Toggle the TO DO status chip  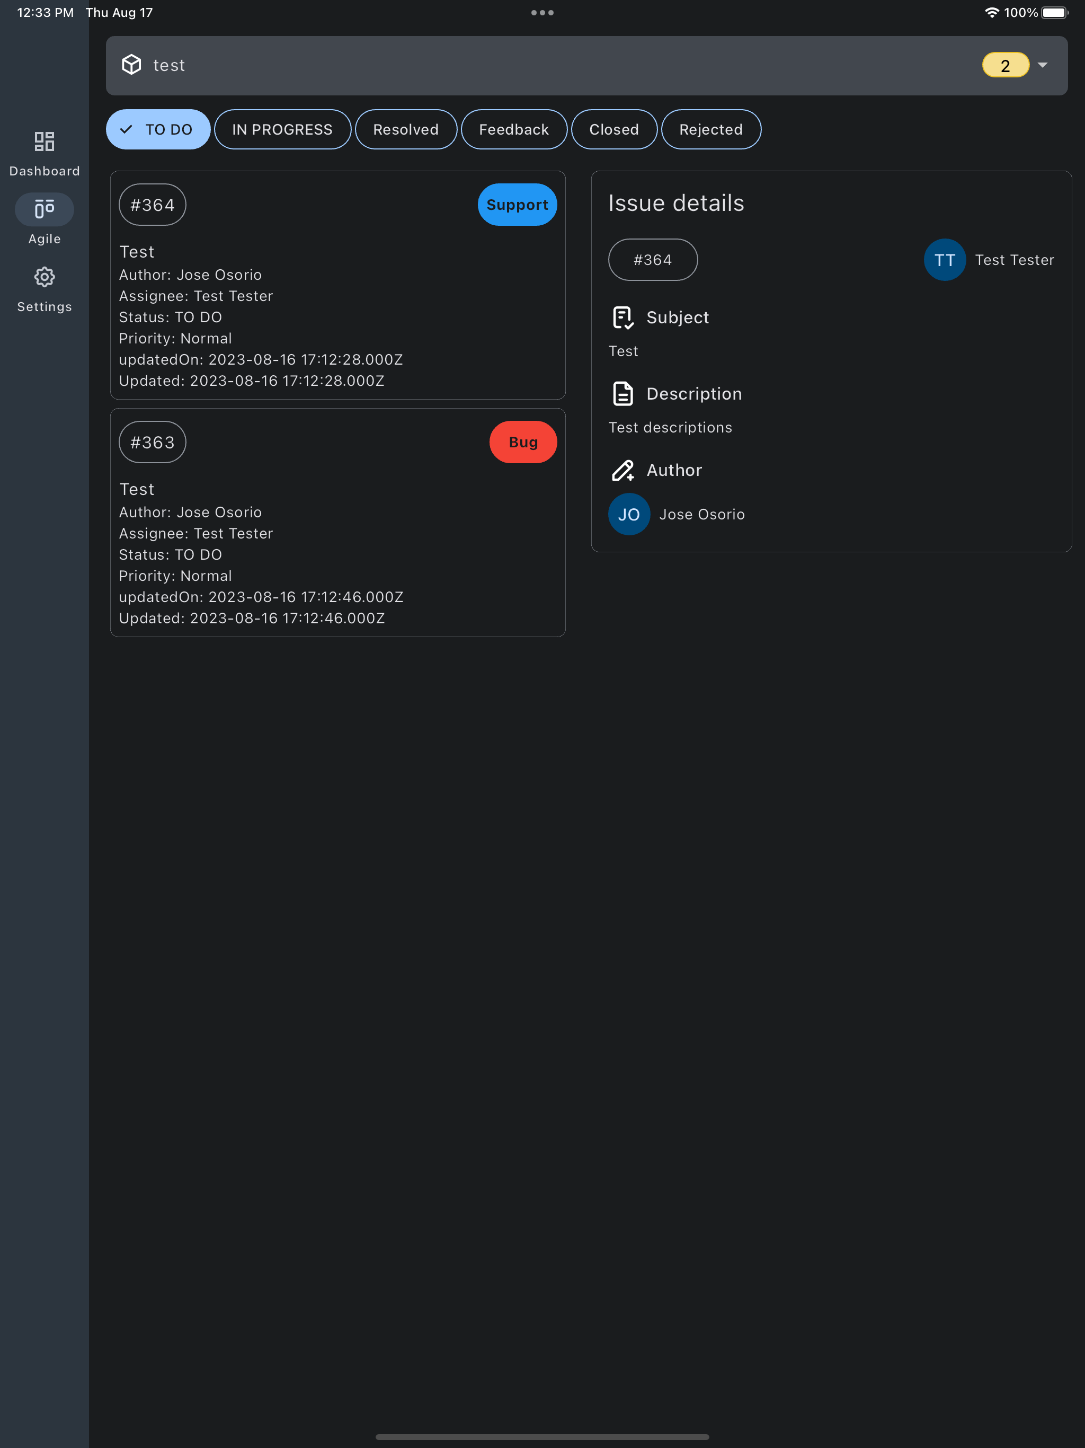pos(158,130)
